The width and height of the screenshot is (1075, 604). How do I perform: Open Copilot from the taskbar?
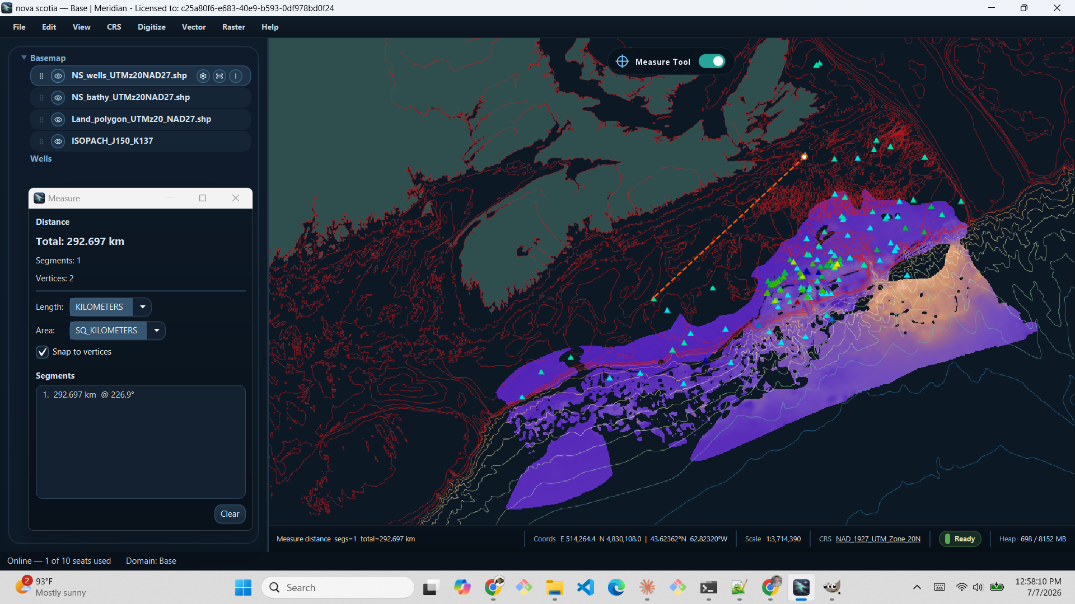point(462,587)
